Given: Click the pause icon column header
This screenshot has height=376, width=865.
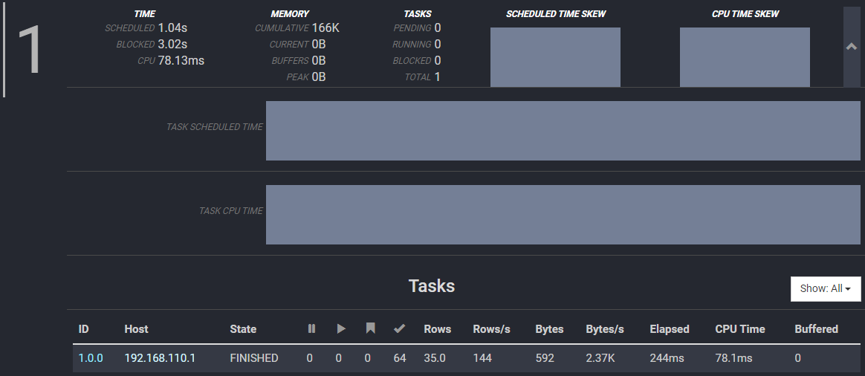Looking at the screenshot, I should pos(311,328).
